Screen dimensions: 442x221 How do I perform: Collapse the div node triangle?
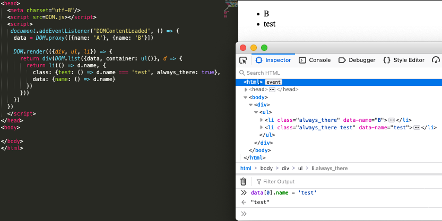click(250, 105)
